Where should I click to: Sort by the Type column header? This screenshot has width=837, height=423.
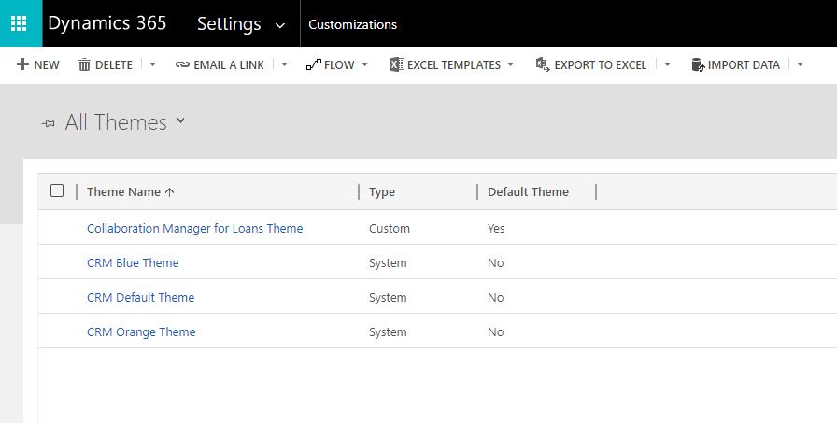click(382, 192)
